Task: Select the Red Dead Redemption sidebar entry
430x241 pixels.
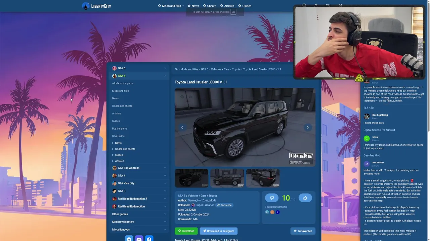Action: (x=131, y=207)
